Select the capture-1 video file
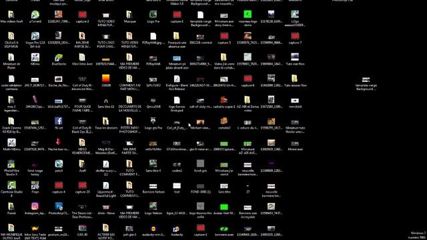The height and width of the screenshot is (240, 427). (x=177, y=15)
